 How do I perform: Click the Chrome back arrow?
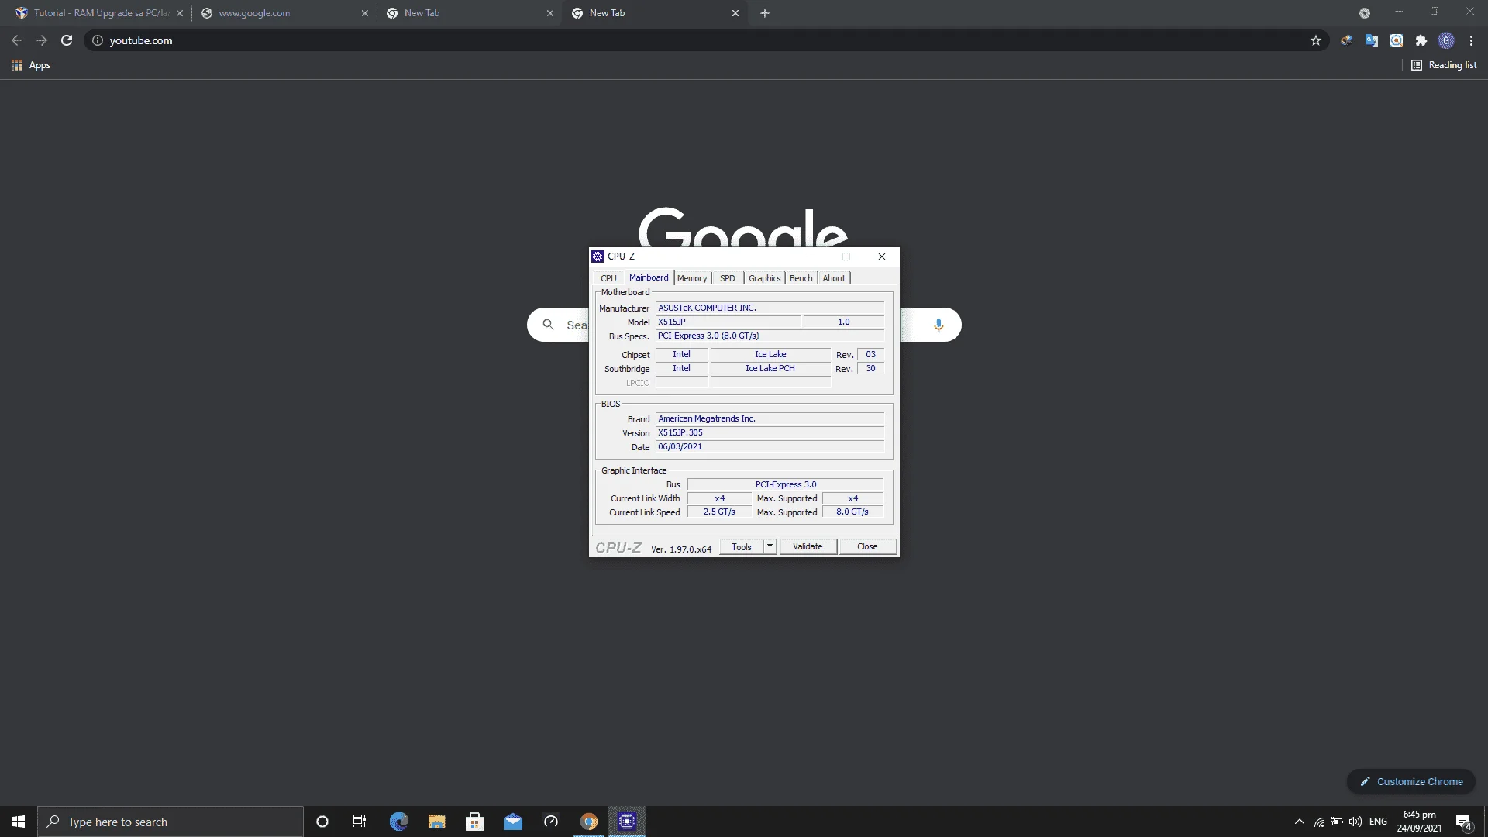(x=17, y=40)
